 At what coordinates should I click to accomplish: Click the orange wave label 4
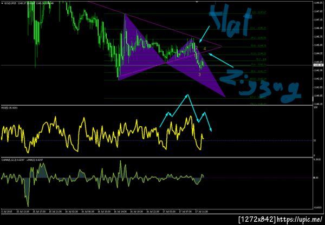pos(205,49)
